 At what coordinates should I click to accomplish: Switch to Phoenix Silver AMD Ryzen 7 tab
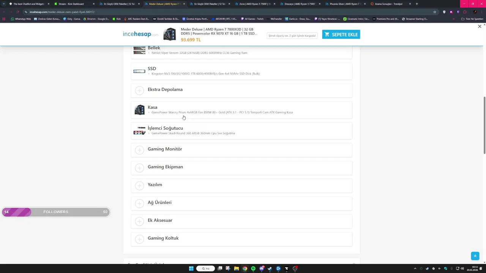(345, 4)
